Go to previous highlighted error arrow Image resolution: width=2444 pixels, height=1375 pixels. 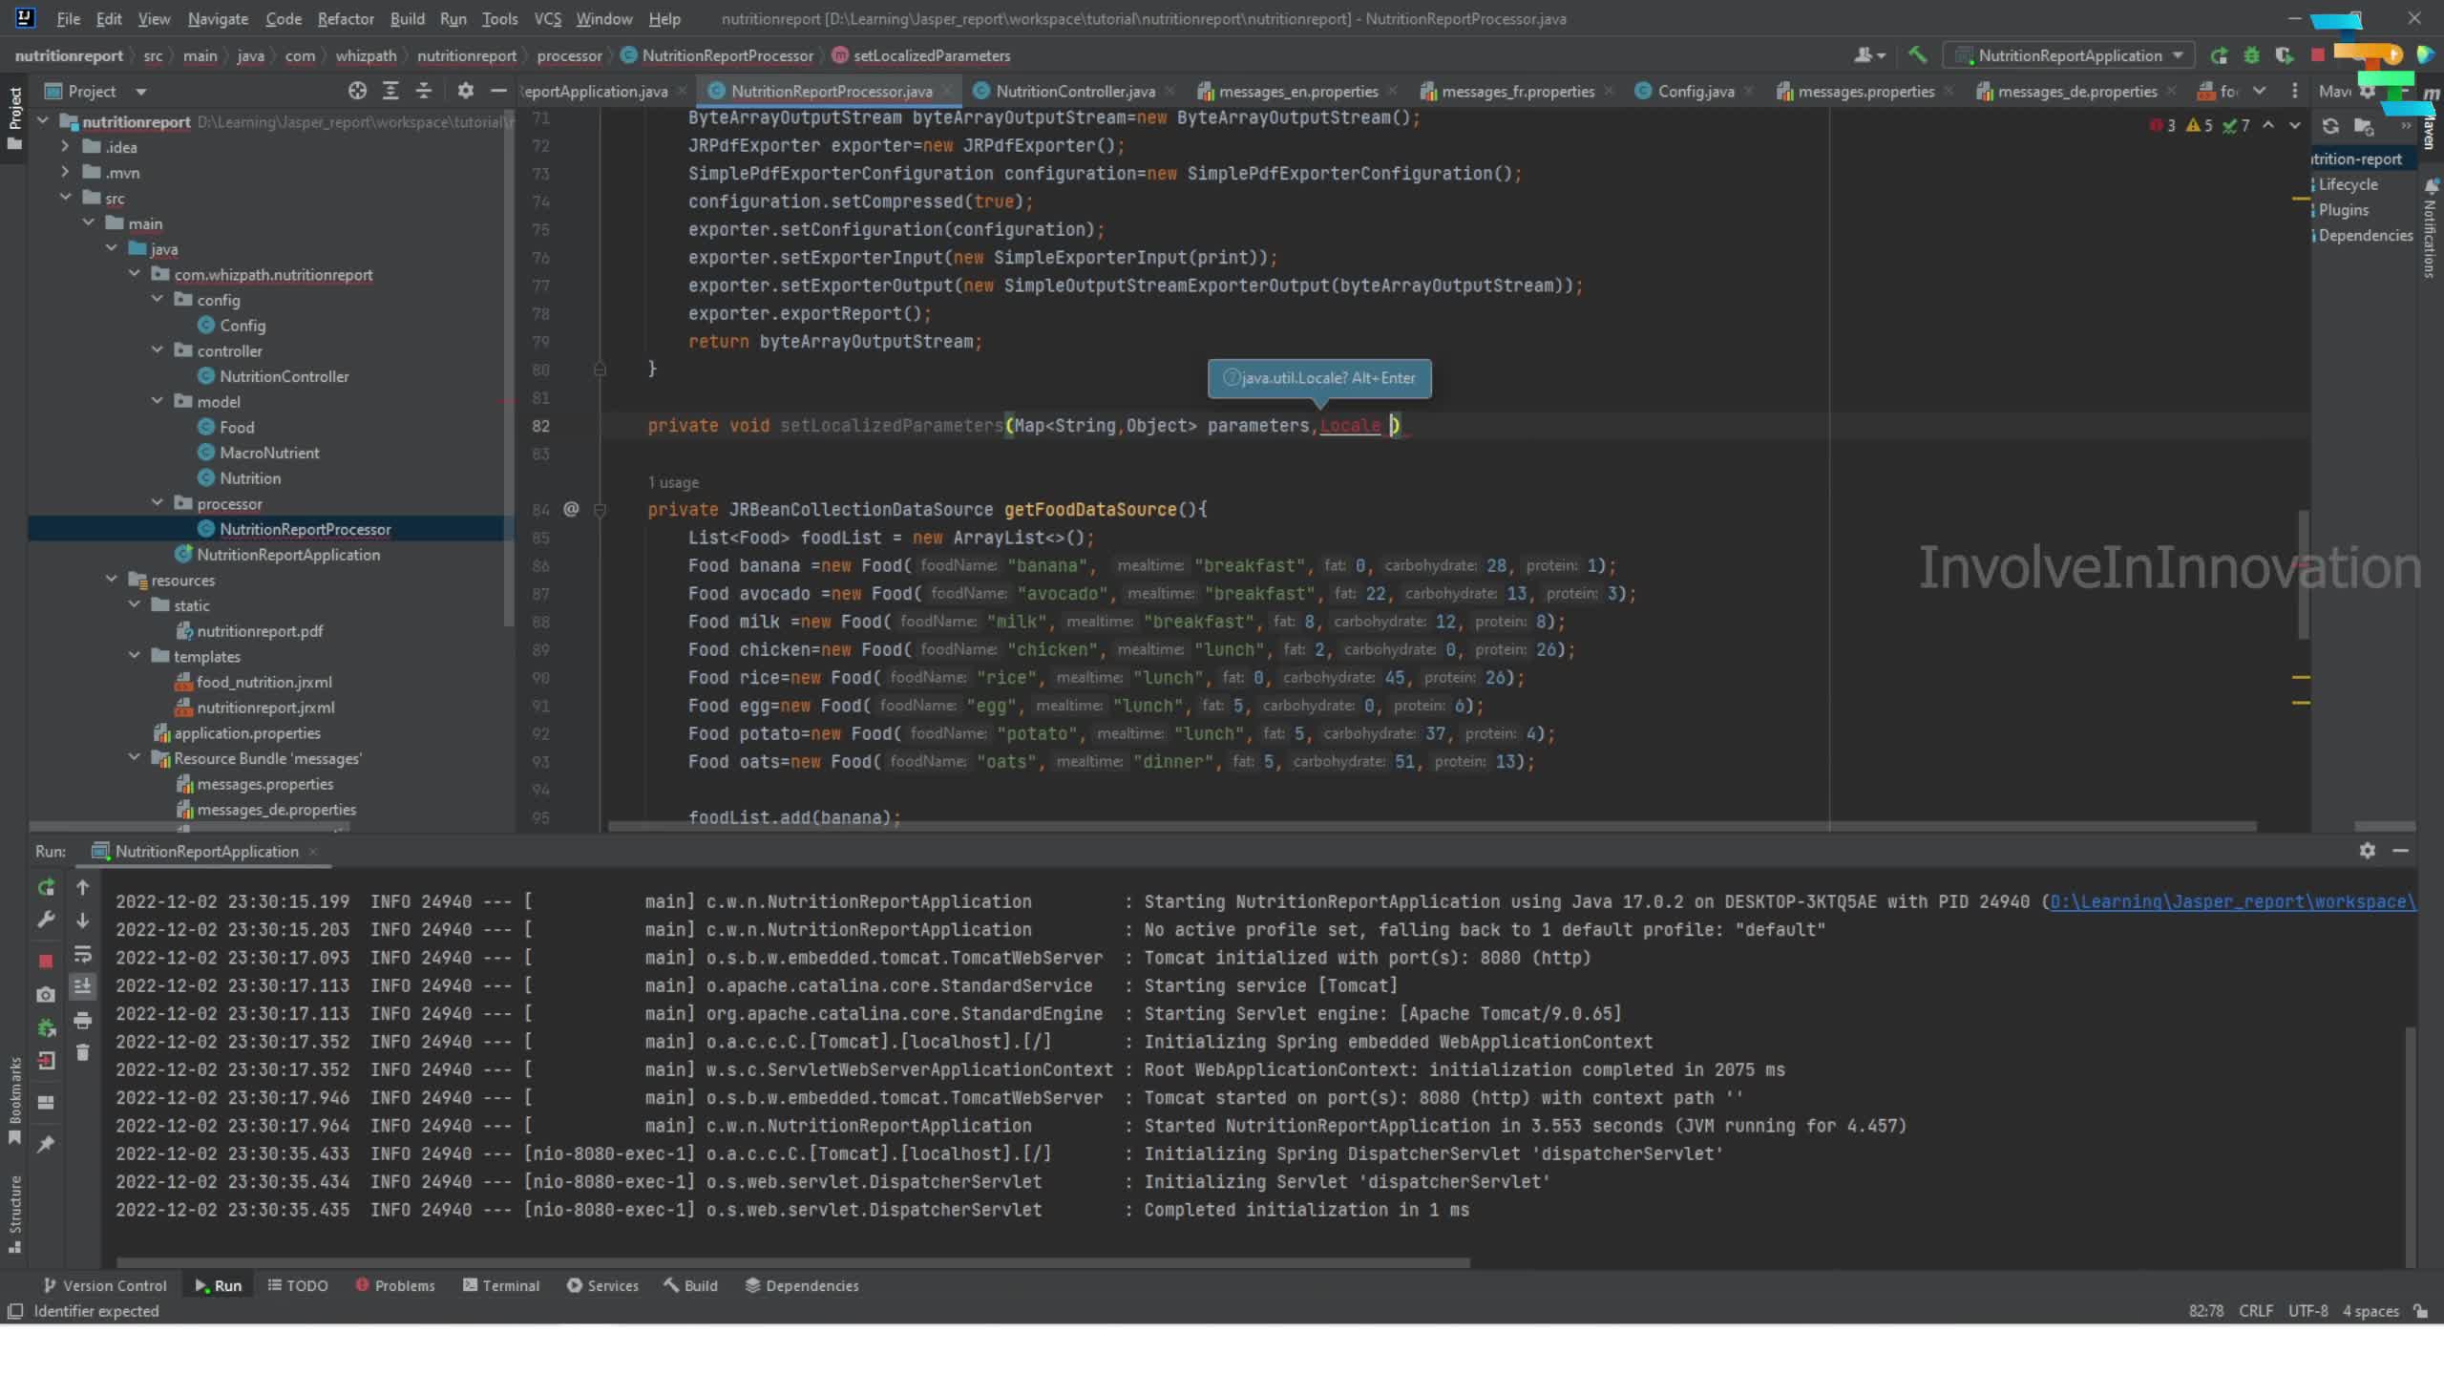pyautogui.click(x=2268, y=125)
